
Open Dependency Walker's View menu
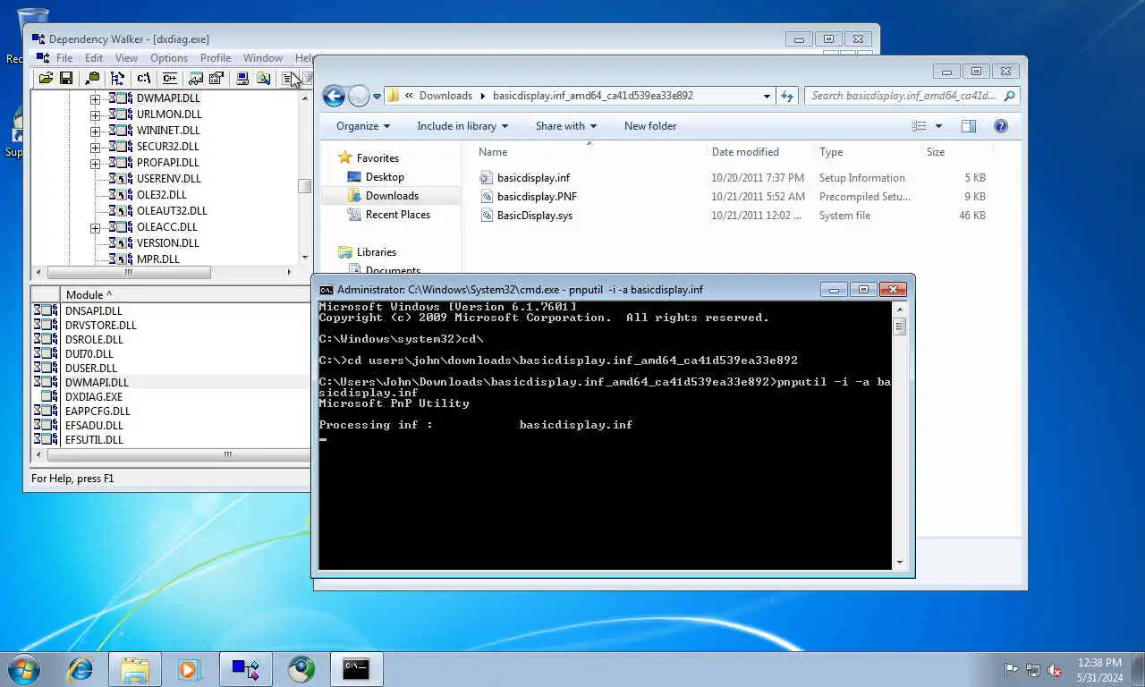[126, 58]
